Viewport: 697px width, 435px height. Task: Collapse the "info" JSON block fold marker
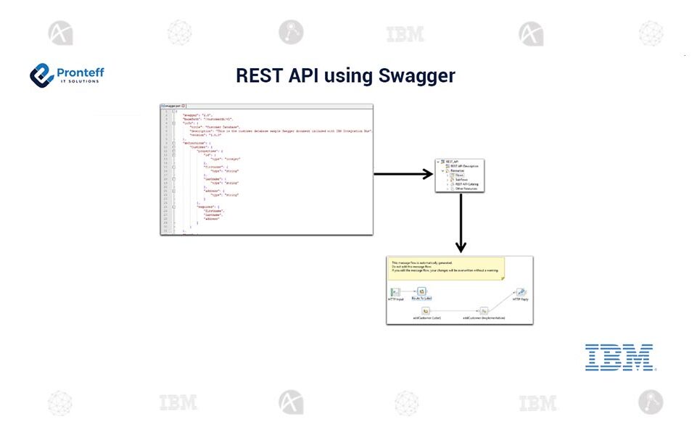pyautogui.click(x=173, y=123)
